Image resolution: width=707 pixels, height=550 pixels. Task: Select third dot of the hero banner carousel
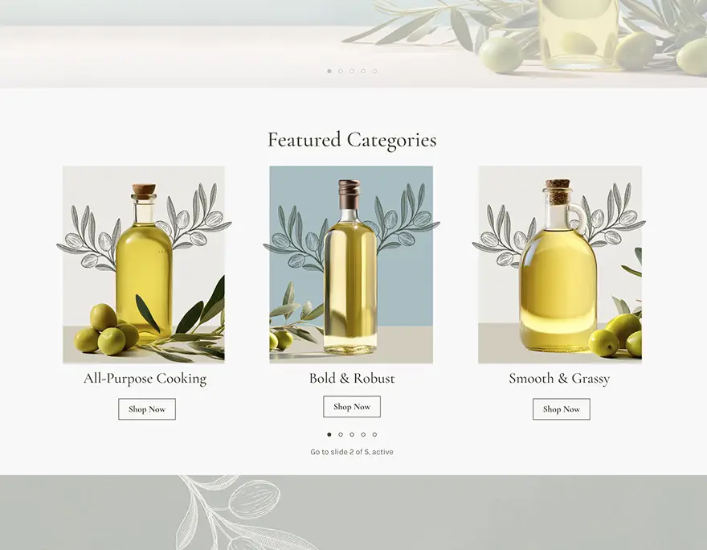tap(352, 71)
